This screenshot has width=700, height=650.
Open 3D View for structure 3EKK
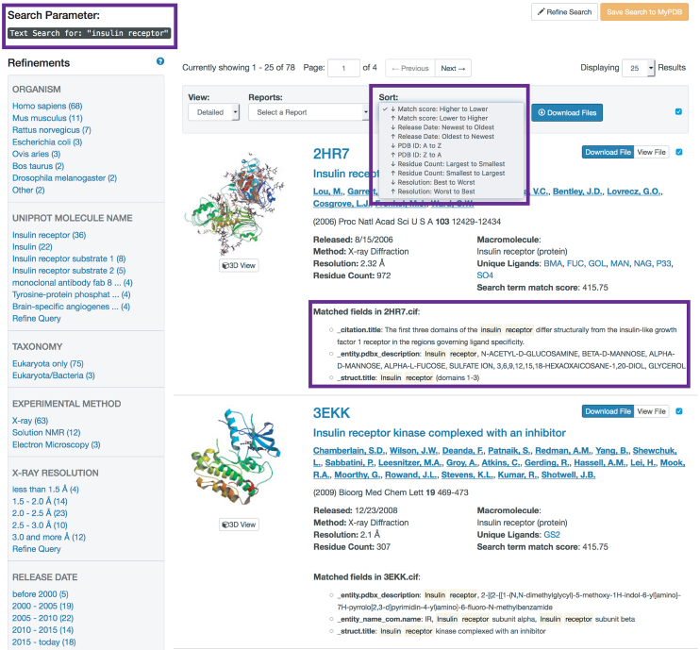240,525
